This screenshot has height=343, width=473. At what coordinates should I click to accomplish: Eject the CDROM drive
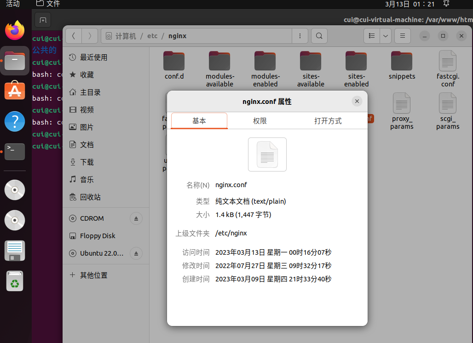(x=136, y=218)
